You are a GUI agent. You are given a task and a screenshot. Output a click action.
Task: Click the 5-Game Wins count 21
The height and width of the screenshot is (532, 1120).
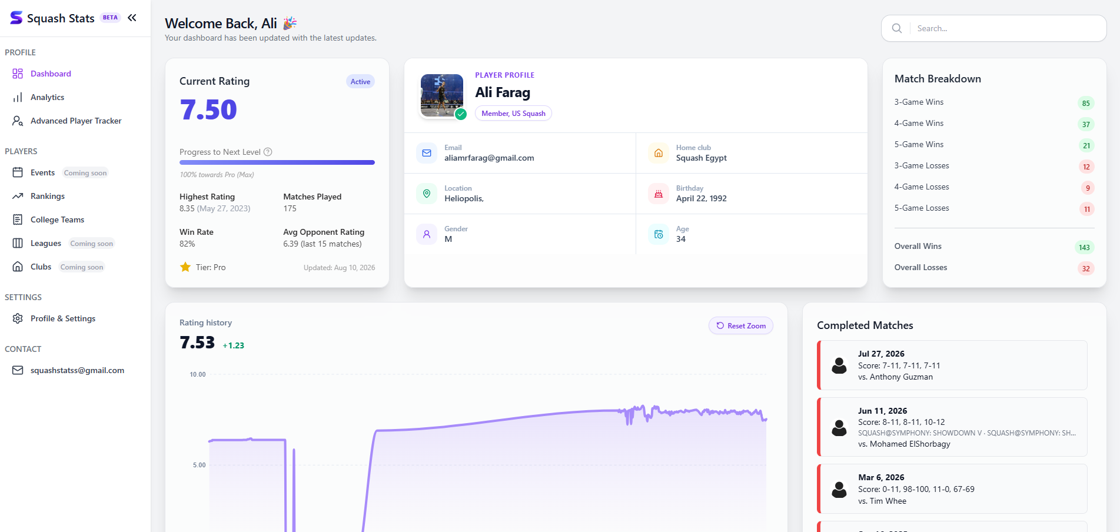pyautogui.click(x=1086, y=145)
